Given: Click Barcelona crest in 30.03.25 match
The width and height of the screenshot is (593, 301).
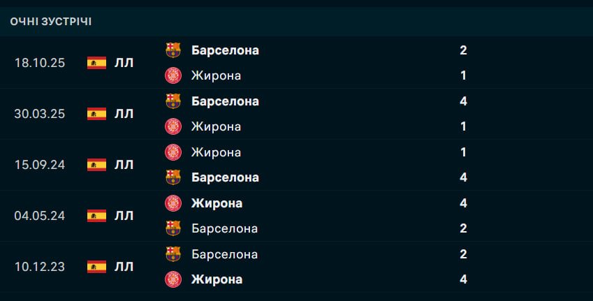Looking at the screenshot, I should pos(173,101).
